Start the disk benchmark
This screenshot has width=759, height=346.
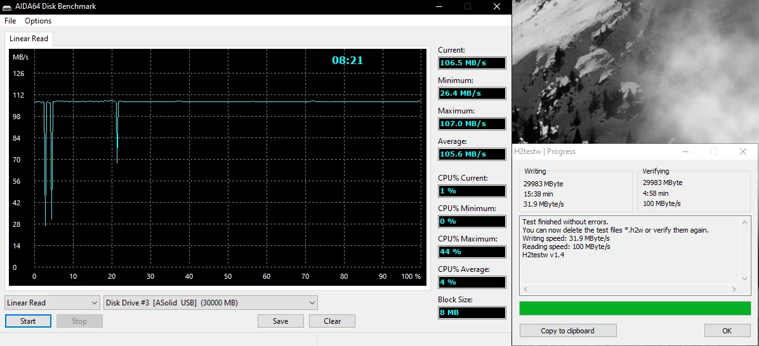28,321
